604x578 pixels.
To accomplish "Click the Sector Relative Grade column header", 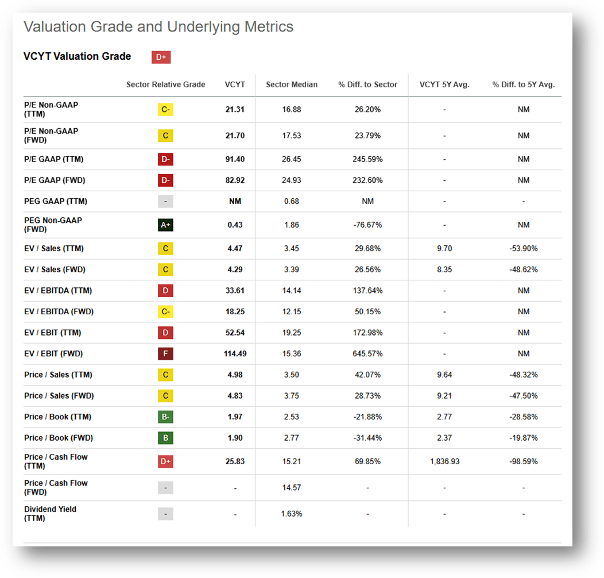I will (165, 84).
